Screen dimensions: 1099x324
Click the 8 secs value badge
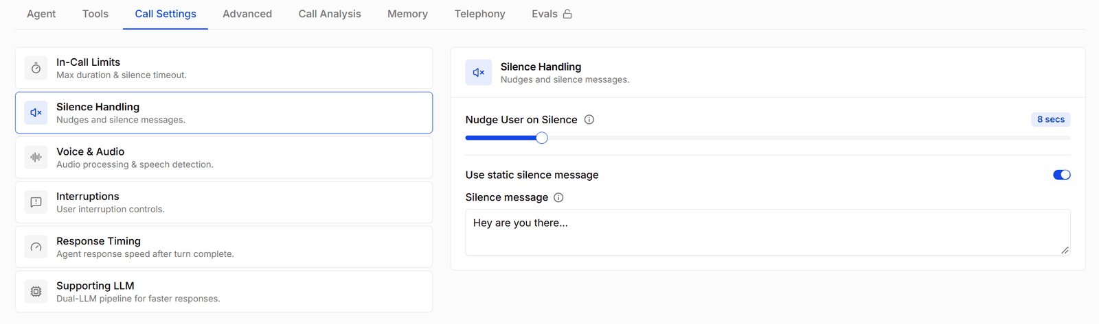[1051, 119]
